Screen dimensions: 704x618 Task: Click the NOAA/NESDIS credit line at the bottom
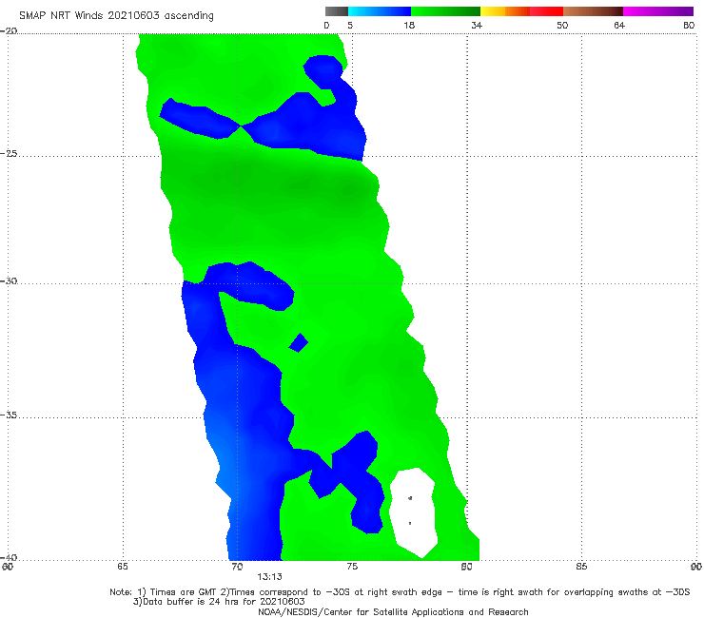tap(393, 611)
